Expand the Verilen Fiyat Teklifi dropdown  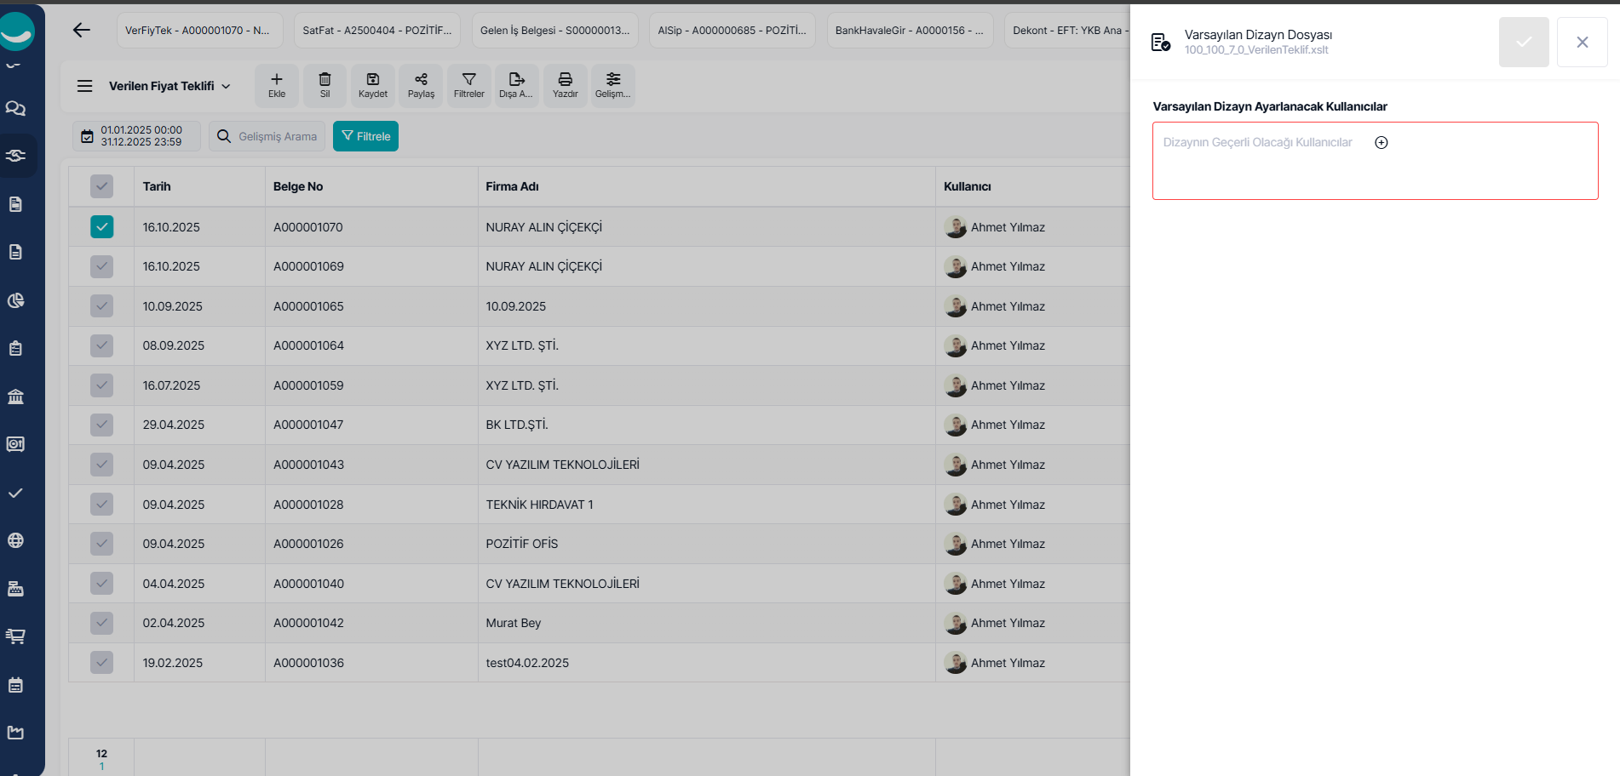point(226,86)
